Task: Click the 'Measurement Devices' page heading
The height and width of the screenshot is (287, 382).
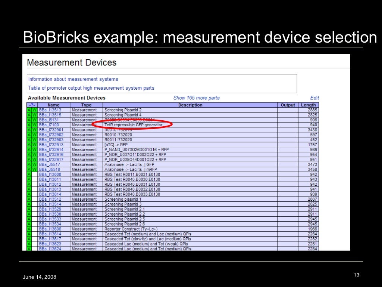Action: pyautogui.click(x=72, y=62)
